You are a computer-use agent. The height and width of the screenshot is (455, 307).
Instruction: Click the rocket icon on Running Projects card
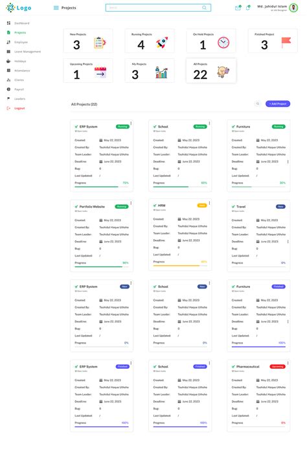tap(162, 43)
